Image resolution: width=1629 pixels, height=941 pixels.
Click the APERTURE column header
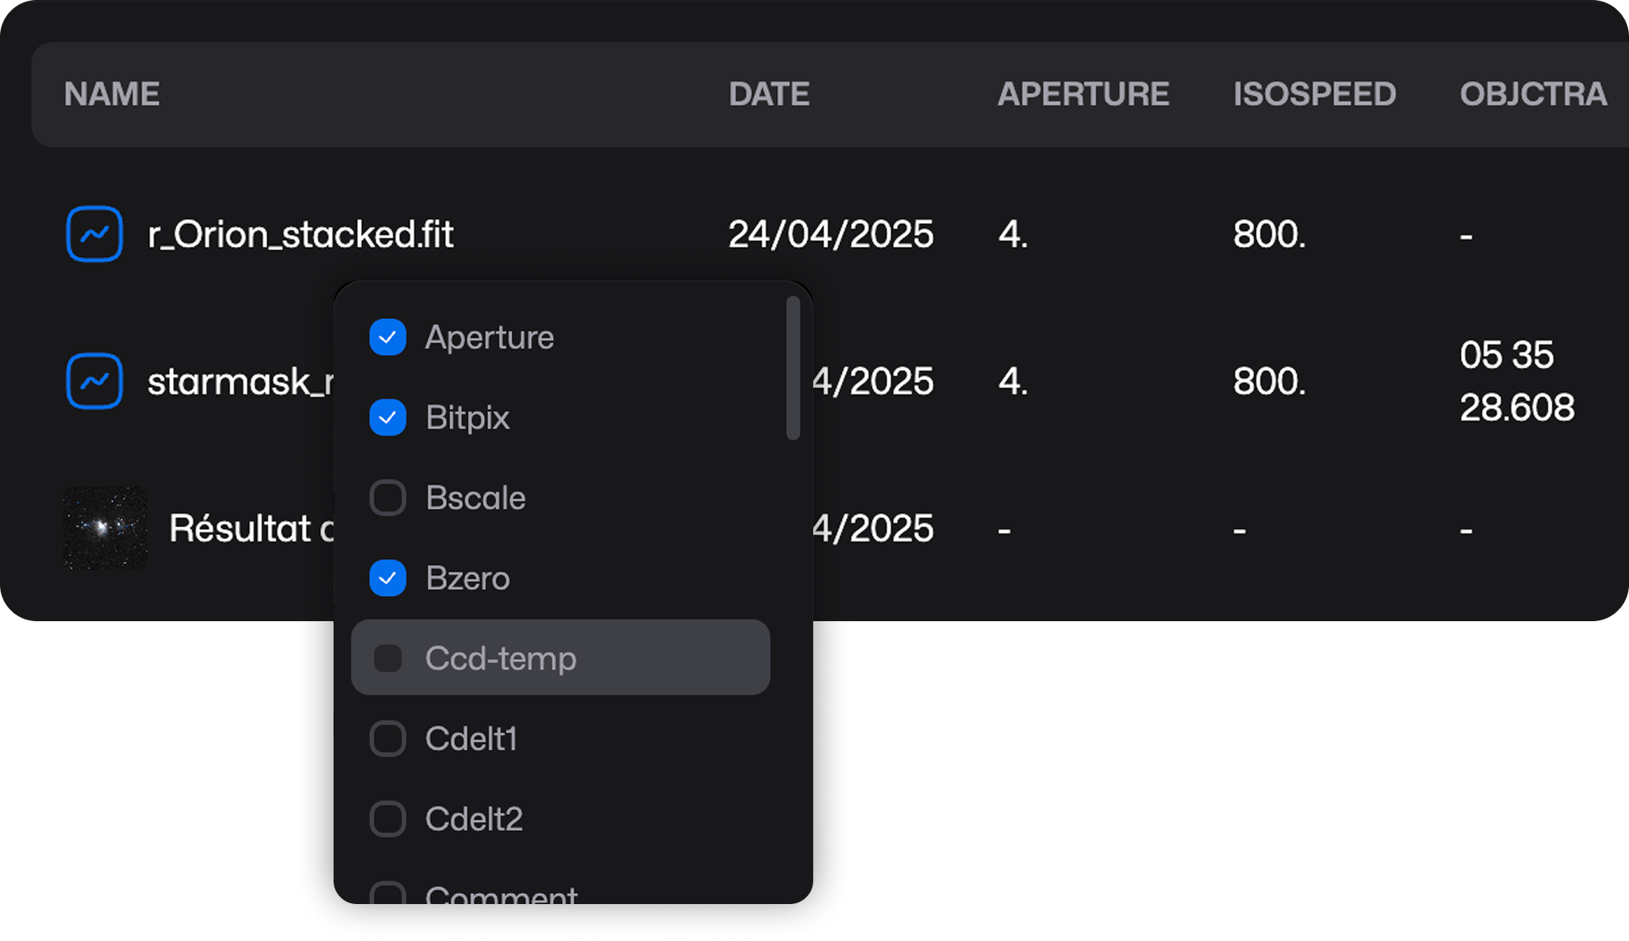coord(1083,94)
